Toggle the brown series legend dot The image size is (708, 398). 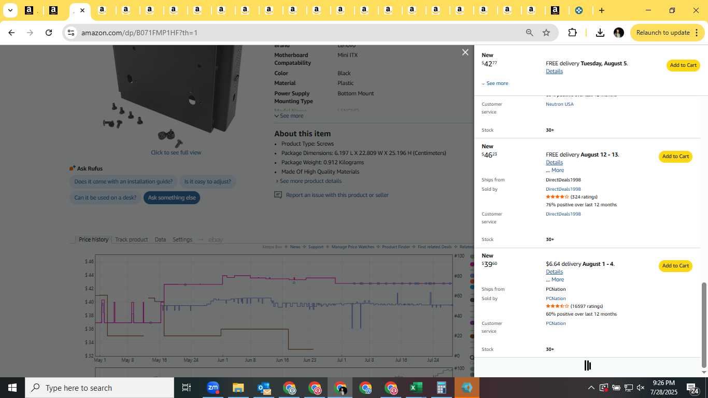point(472,336)
